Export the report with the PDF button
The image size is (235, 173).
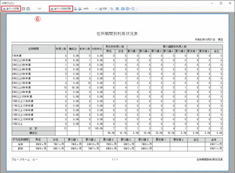tap(103, 9)
